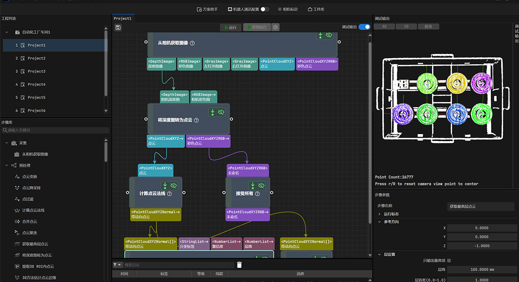Switch debug output to 2D view

(406, 26)
